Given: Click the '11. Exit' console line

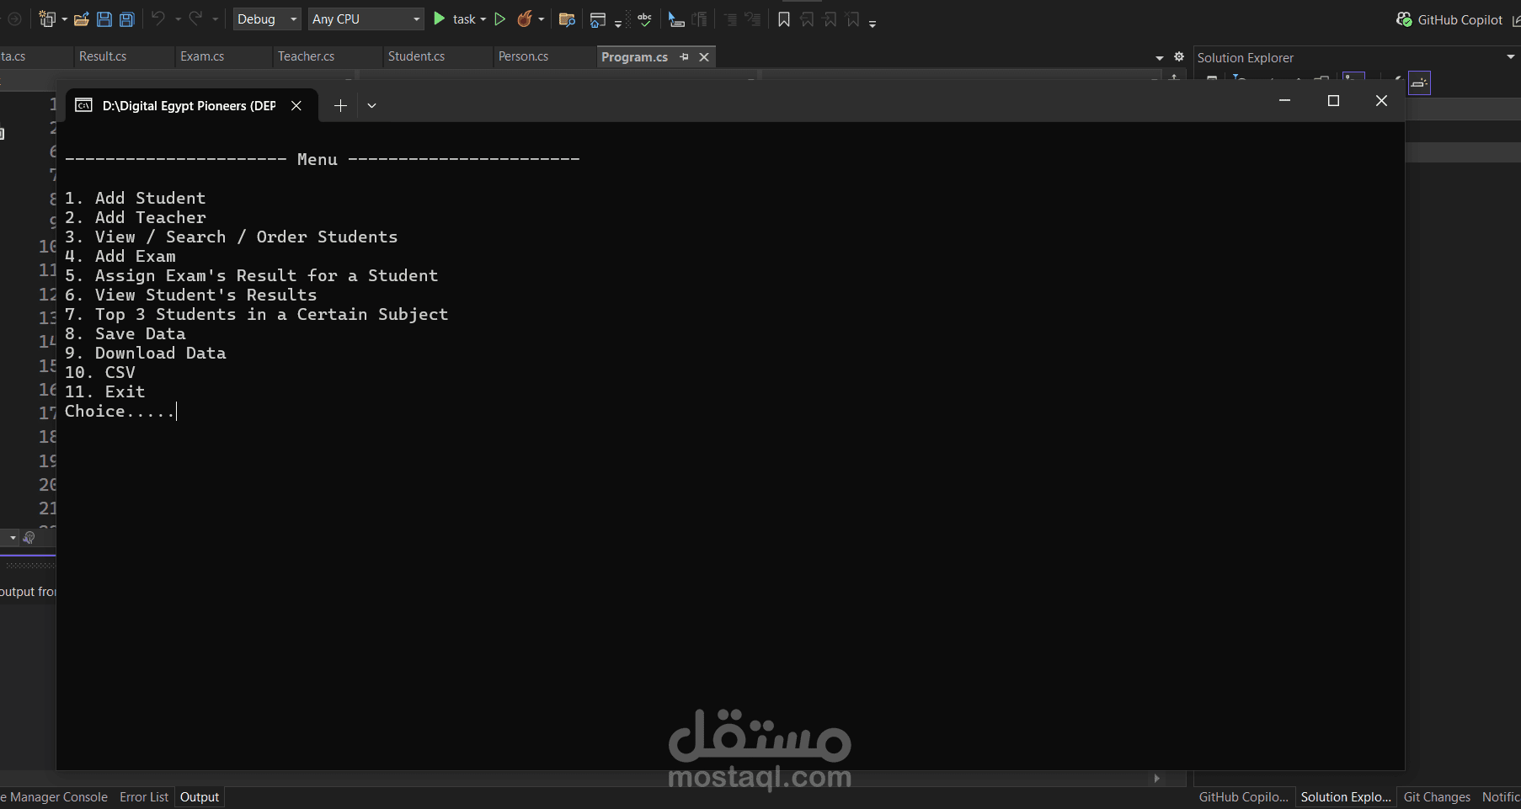Looking at the screenshot, I should [104, 391].
